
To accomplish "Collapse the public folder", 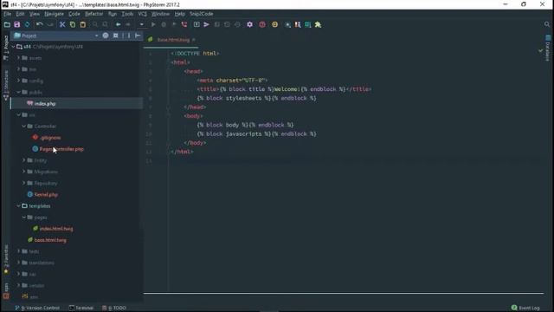I will [x=19, y=92].
